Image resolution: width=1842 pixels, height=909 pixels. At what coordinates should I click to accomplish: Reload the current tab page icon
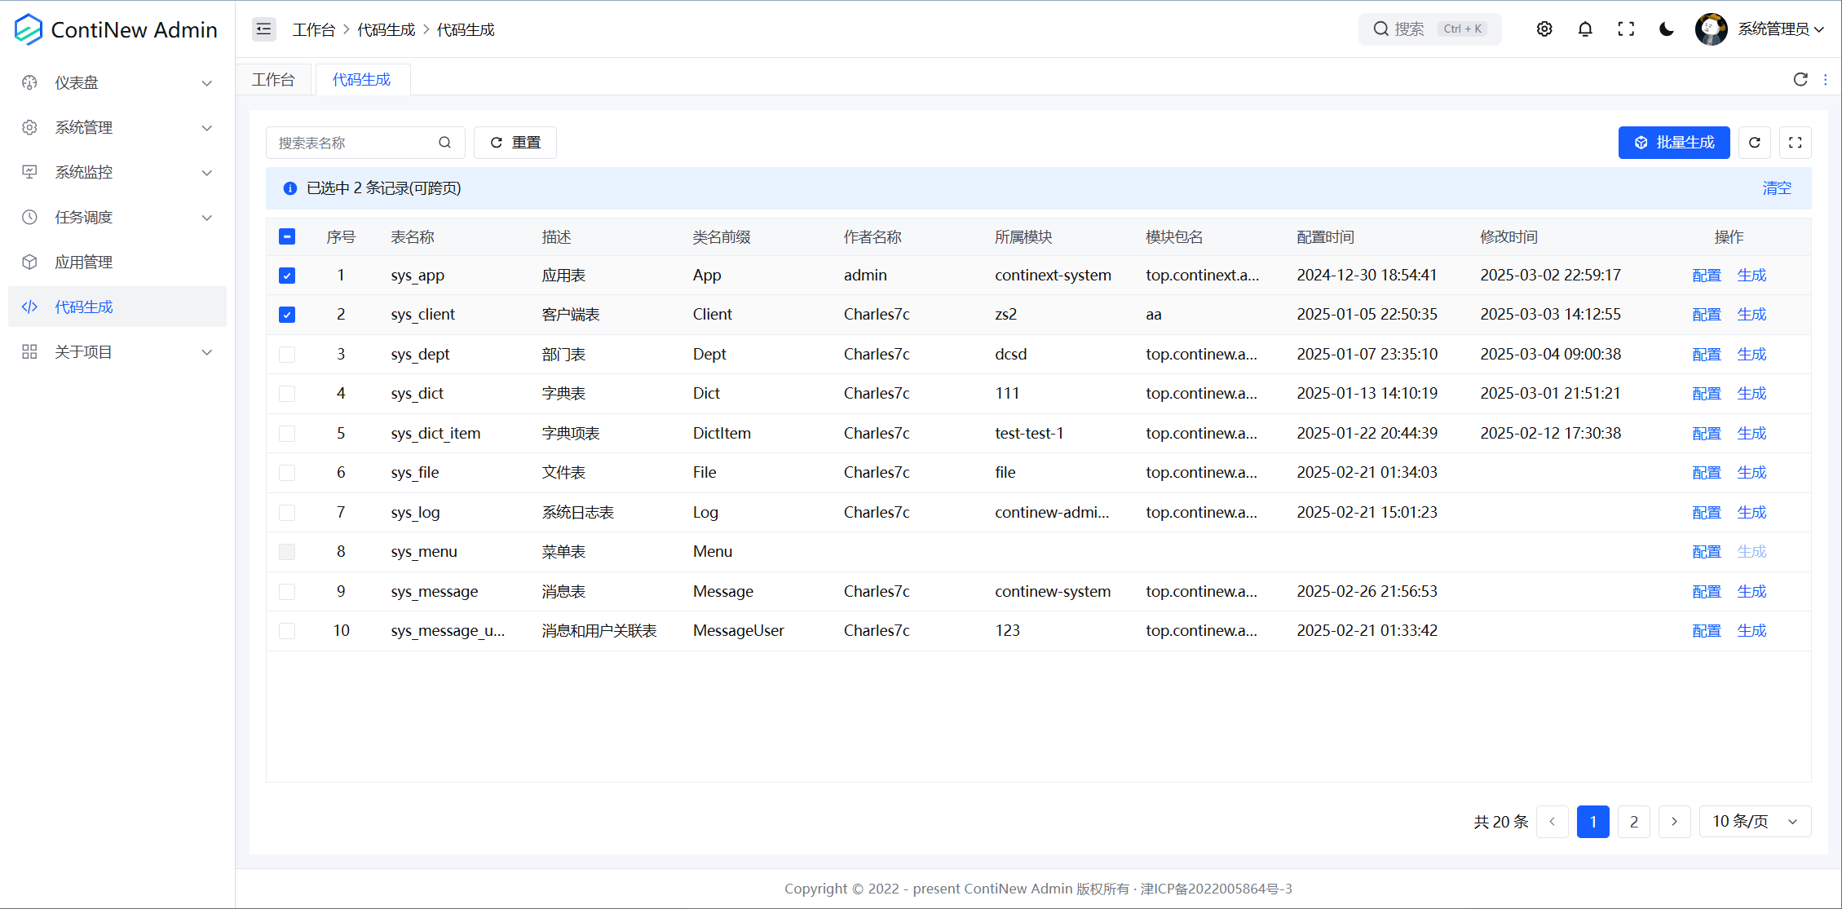(1800, 79)
